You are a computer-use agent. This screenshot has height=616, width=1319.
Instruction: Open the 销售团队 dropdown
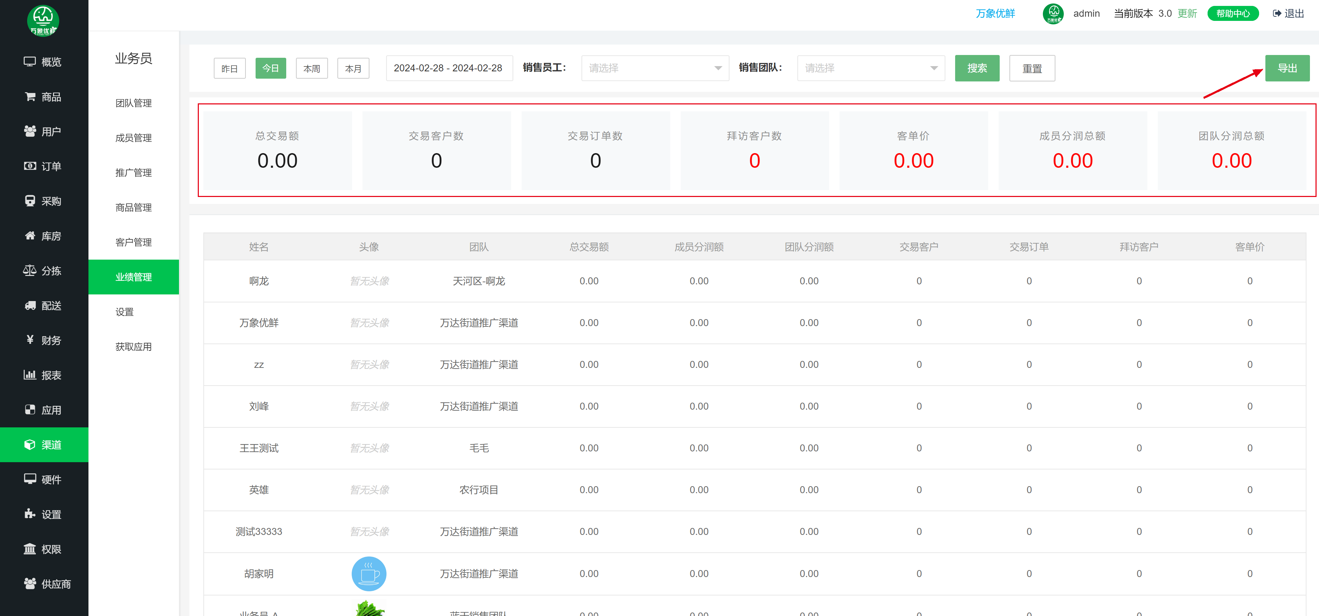(871, 68)
